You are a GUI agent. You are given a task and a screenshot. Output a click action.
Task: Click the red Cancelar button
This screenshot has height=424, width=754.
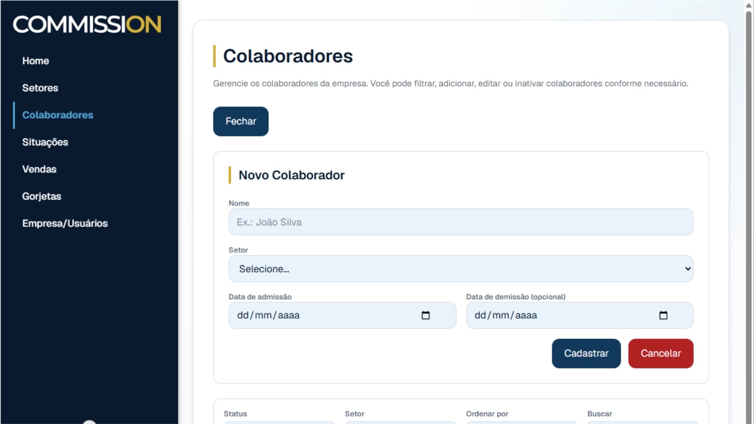(x=660, y=353)
